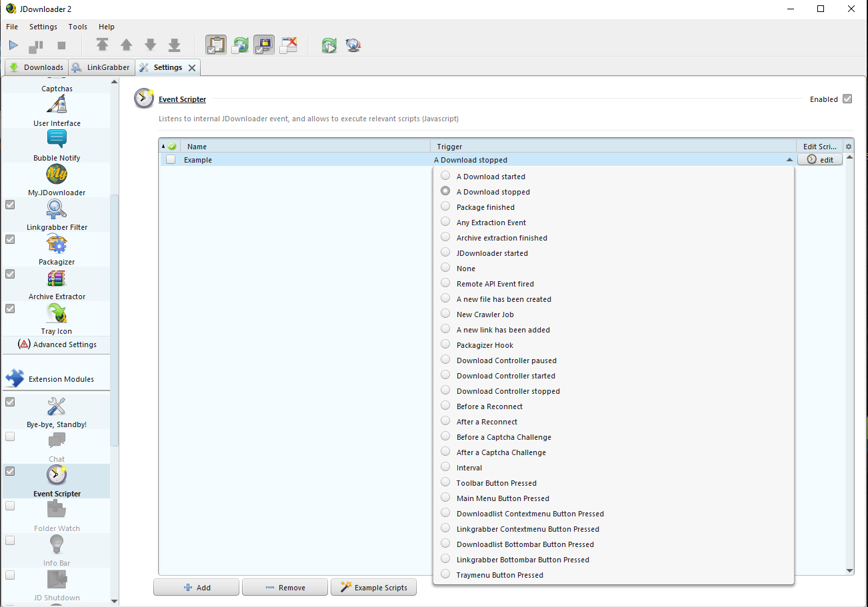868x607 pixels.
Task: Choose "Before a Reconnect" trigger
Action: point(613,406)
